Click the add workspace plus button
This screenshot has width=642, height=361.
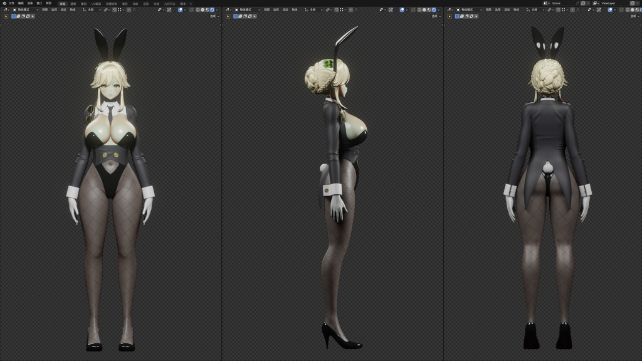(191, 3)
